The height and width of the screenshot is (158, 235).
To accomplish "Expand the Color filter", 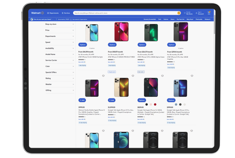I will coord(60,66).
